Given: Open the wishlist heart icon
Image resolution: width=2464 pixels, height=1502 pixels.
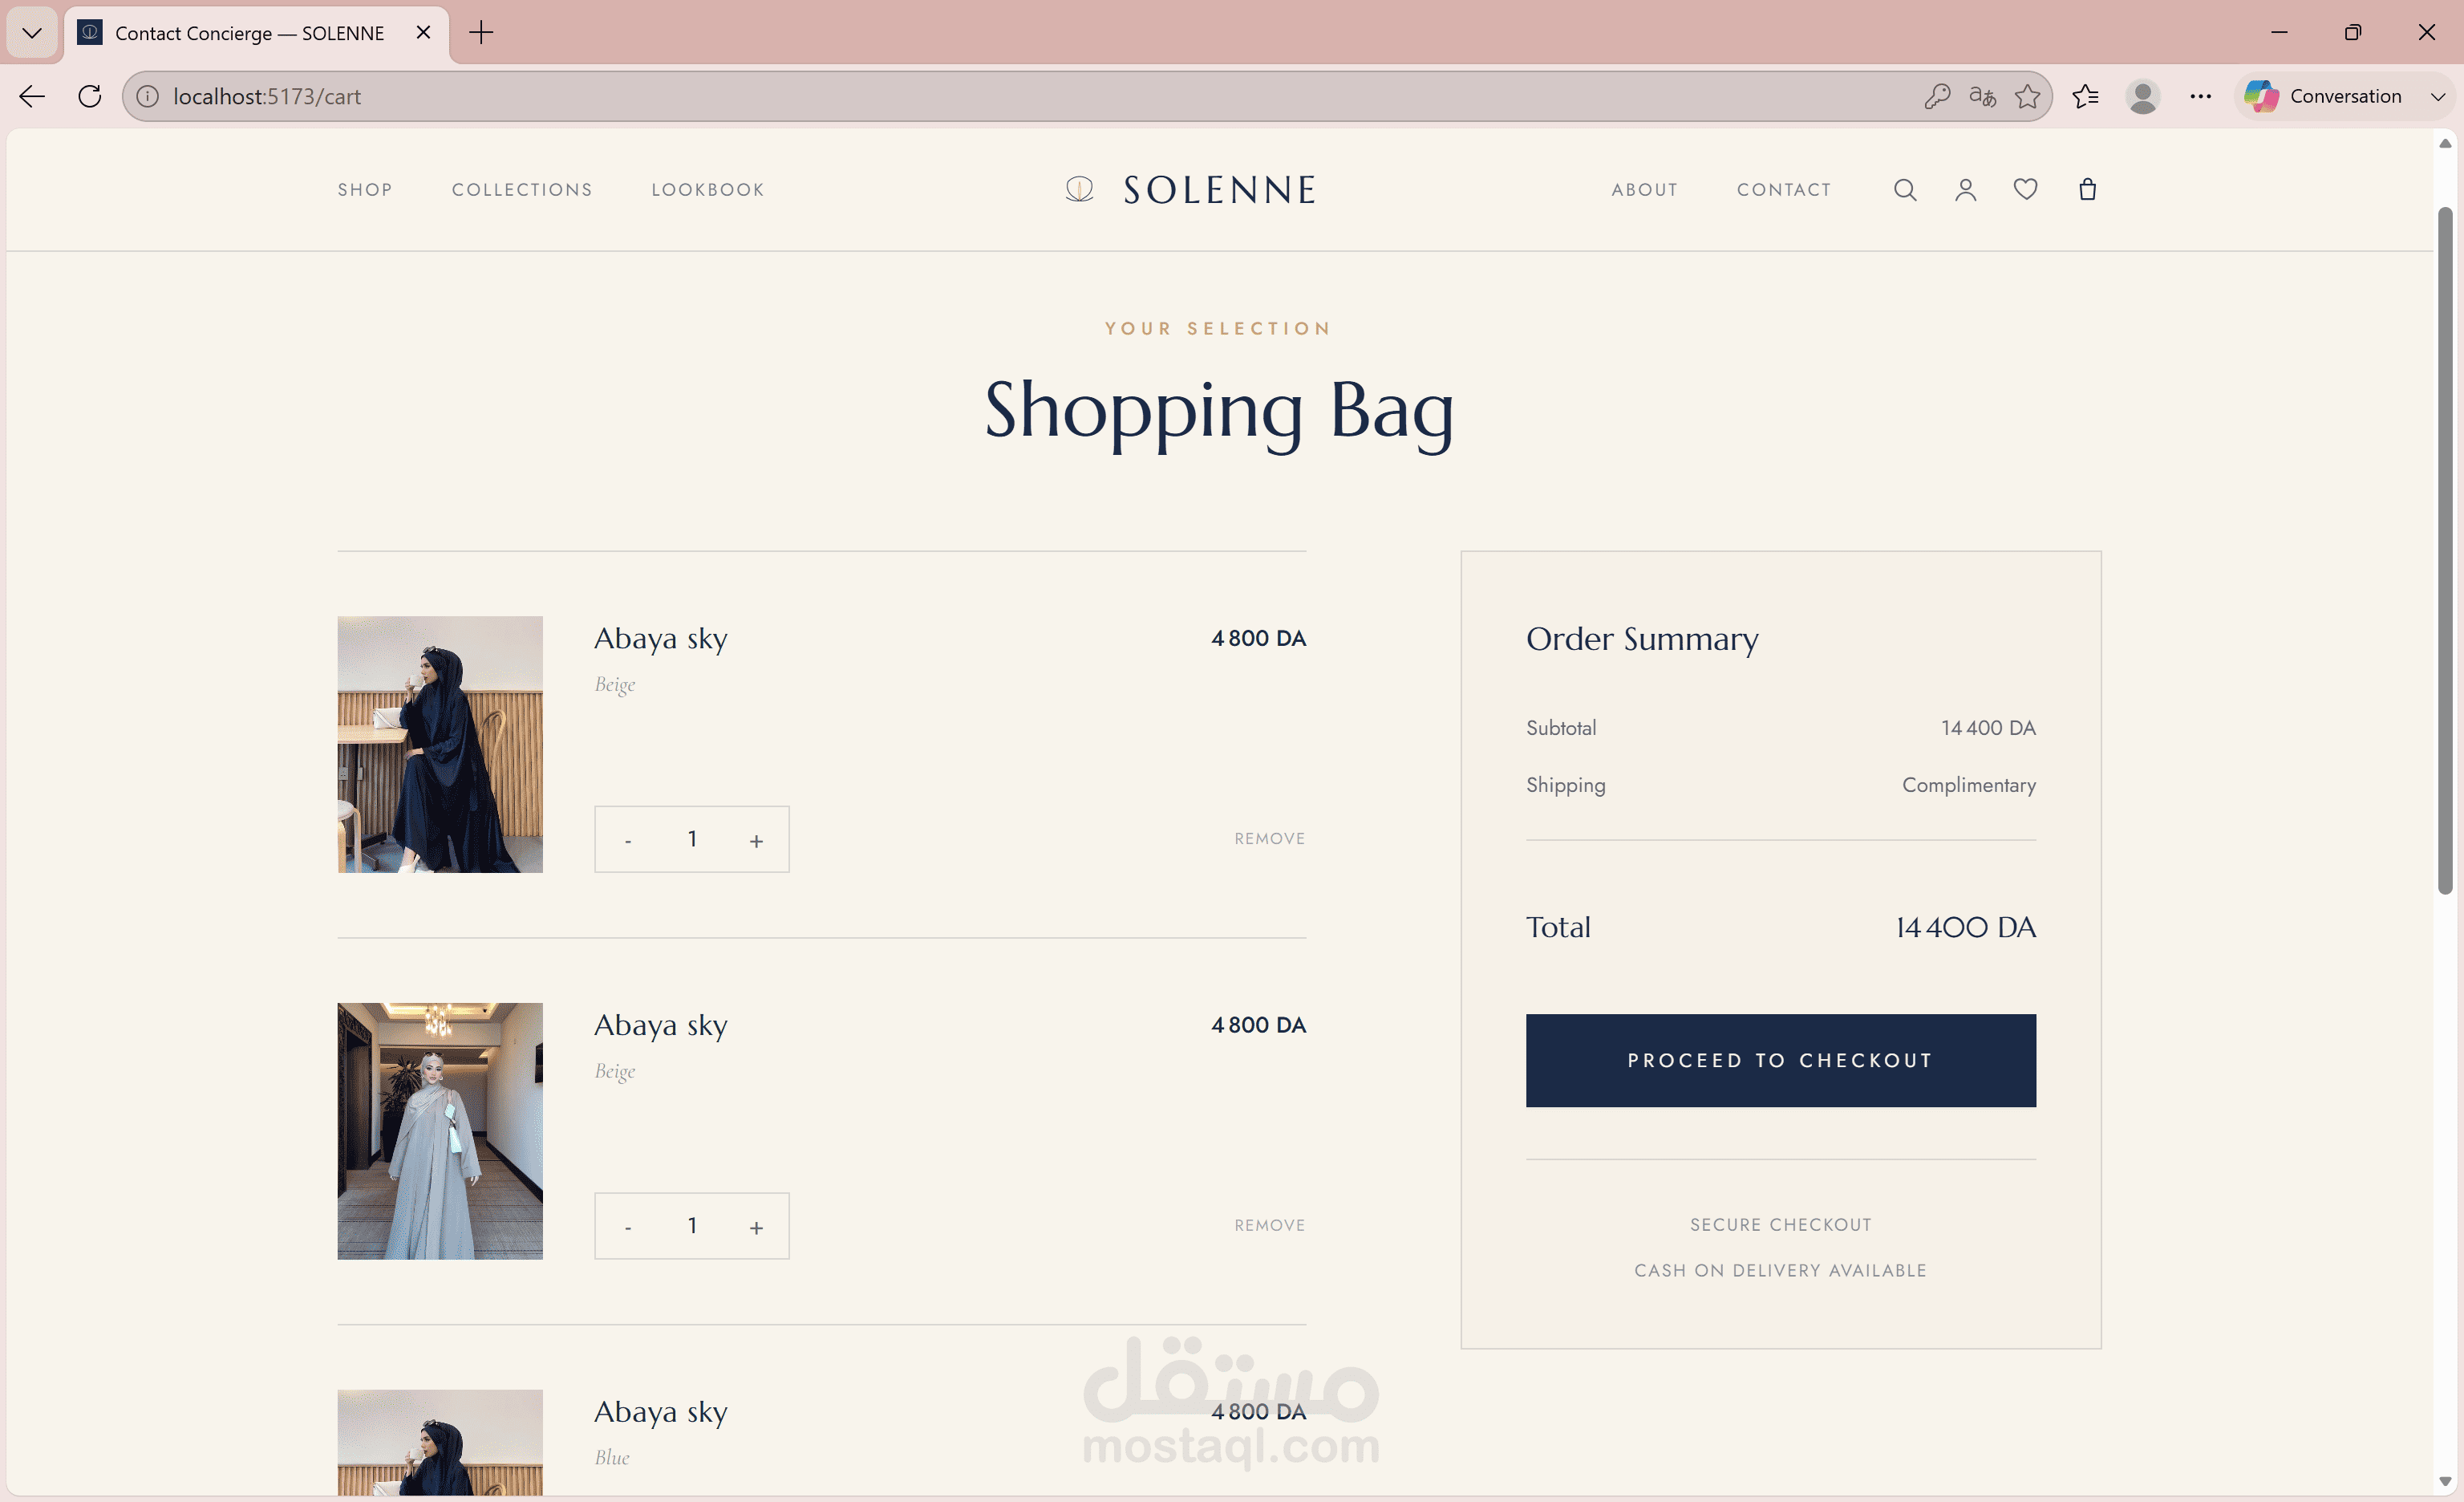Looking at the screenshot, I should pos(2025,189).
